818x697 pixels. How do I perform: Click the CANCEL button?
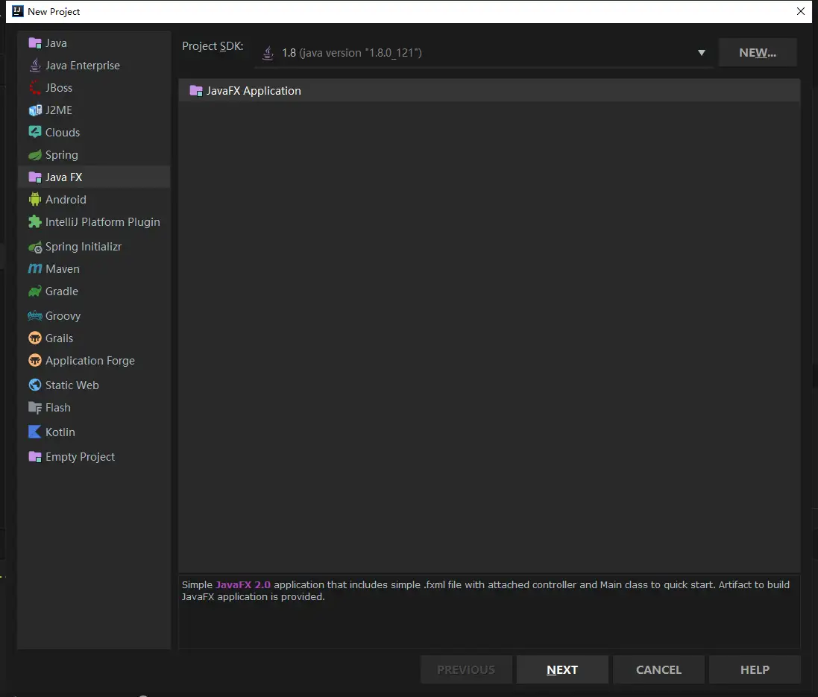pos(658,669)
